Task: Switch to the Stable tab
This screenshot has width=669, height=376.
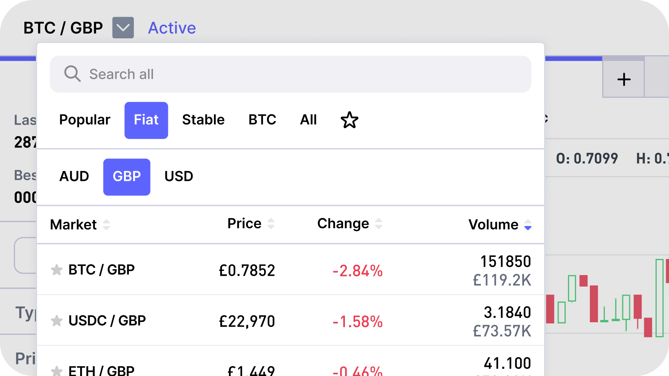Action: tap(203, 120)
